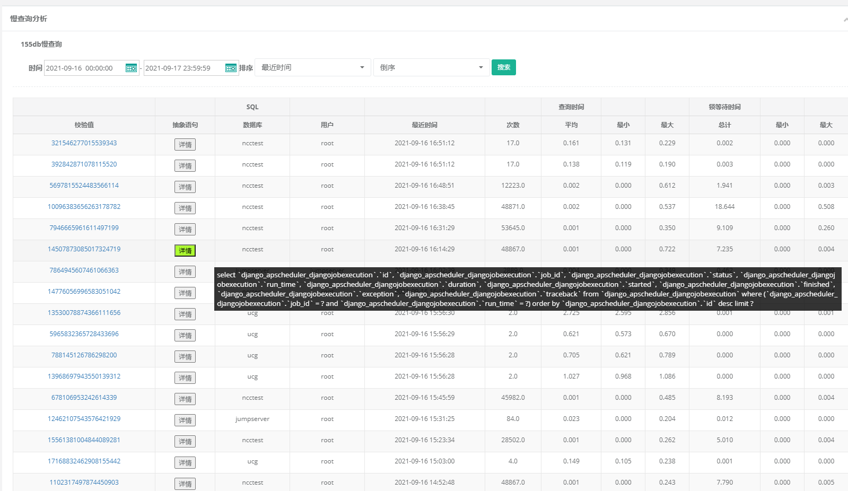Click 详情 button for row 321546277015539343
Viewport: 848px width, 491px height.
(185, 145)
